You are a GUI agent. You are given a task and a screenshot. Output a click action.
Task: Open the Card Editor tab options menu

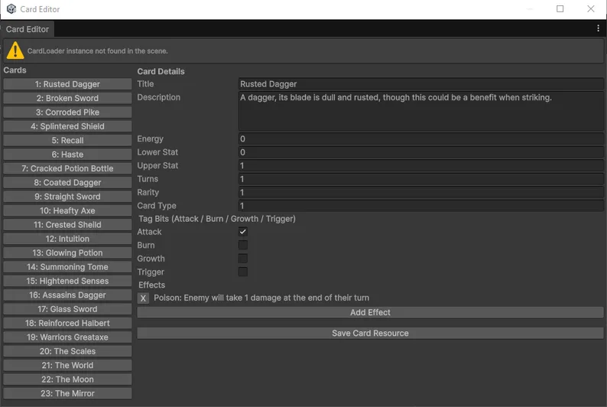tap(598, 28)
